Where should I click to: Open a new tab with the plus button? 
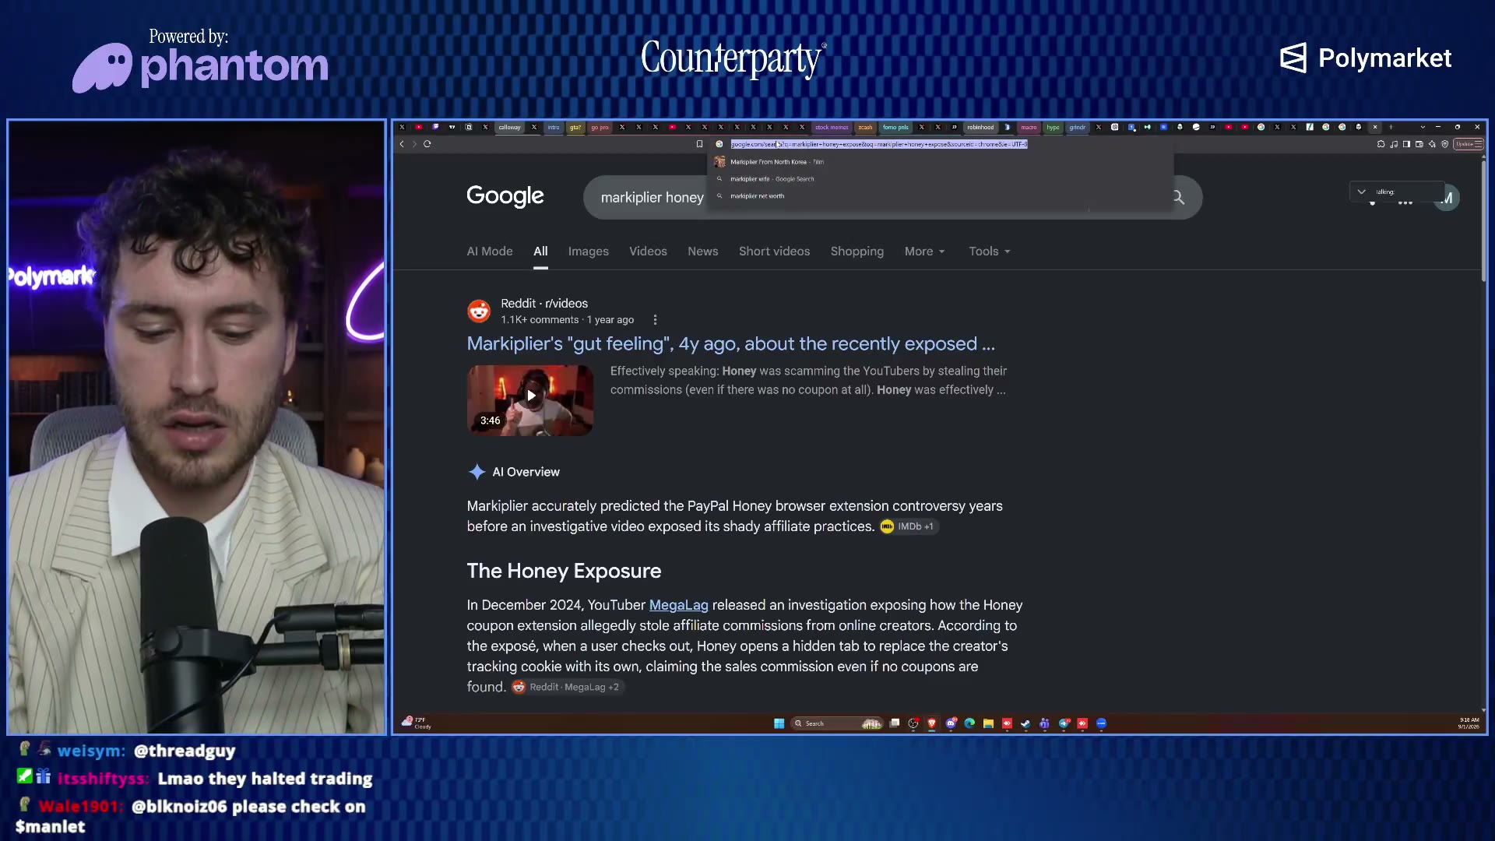pyautogui.click(x=1391, y=127)
